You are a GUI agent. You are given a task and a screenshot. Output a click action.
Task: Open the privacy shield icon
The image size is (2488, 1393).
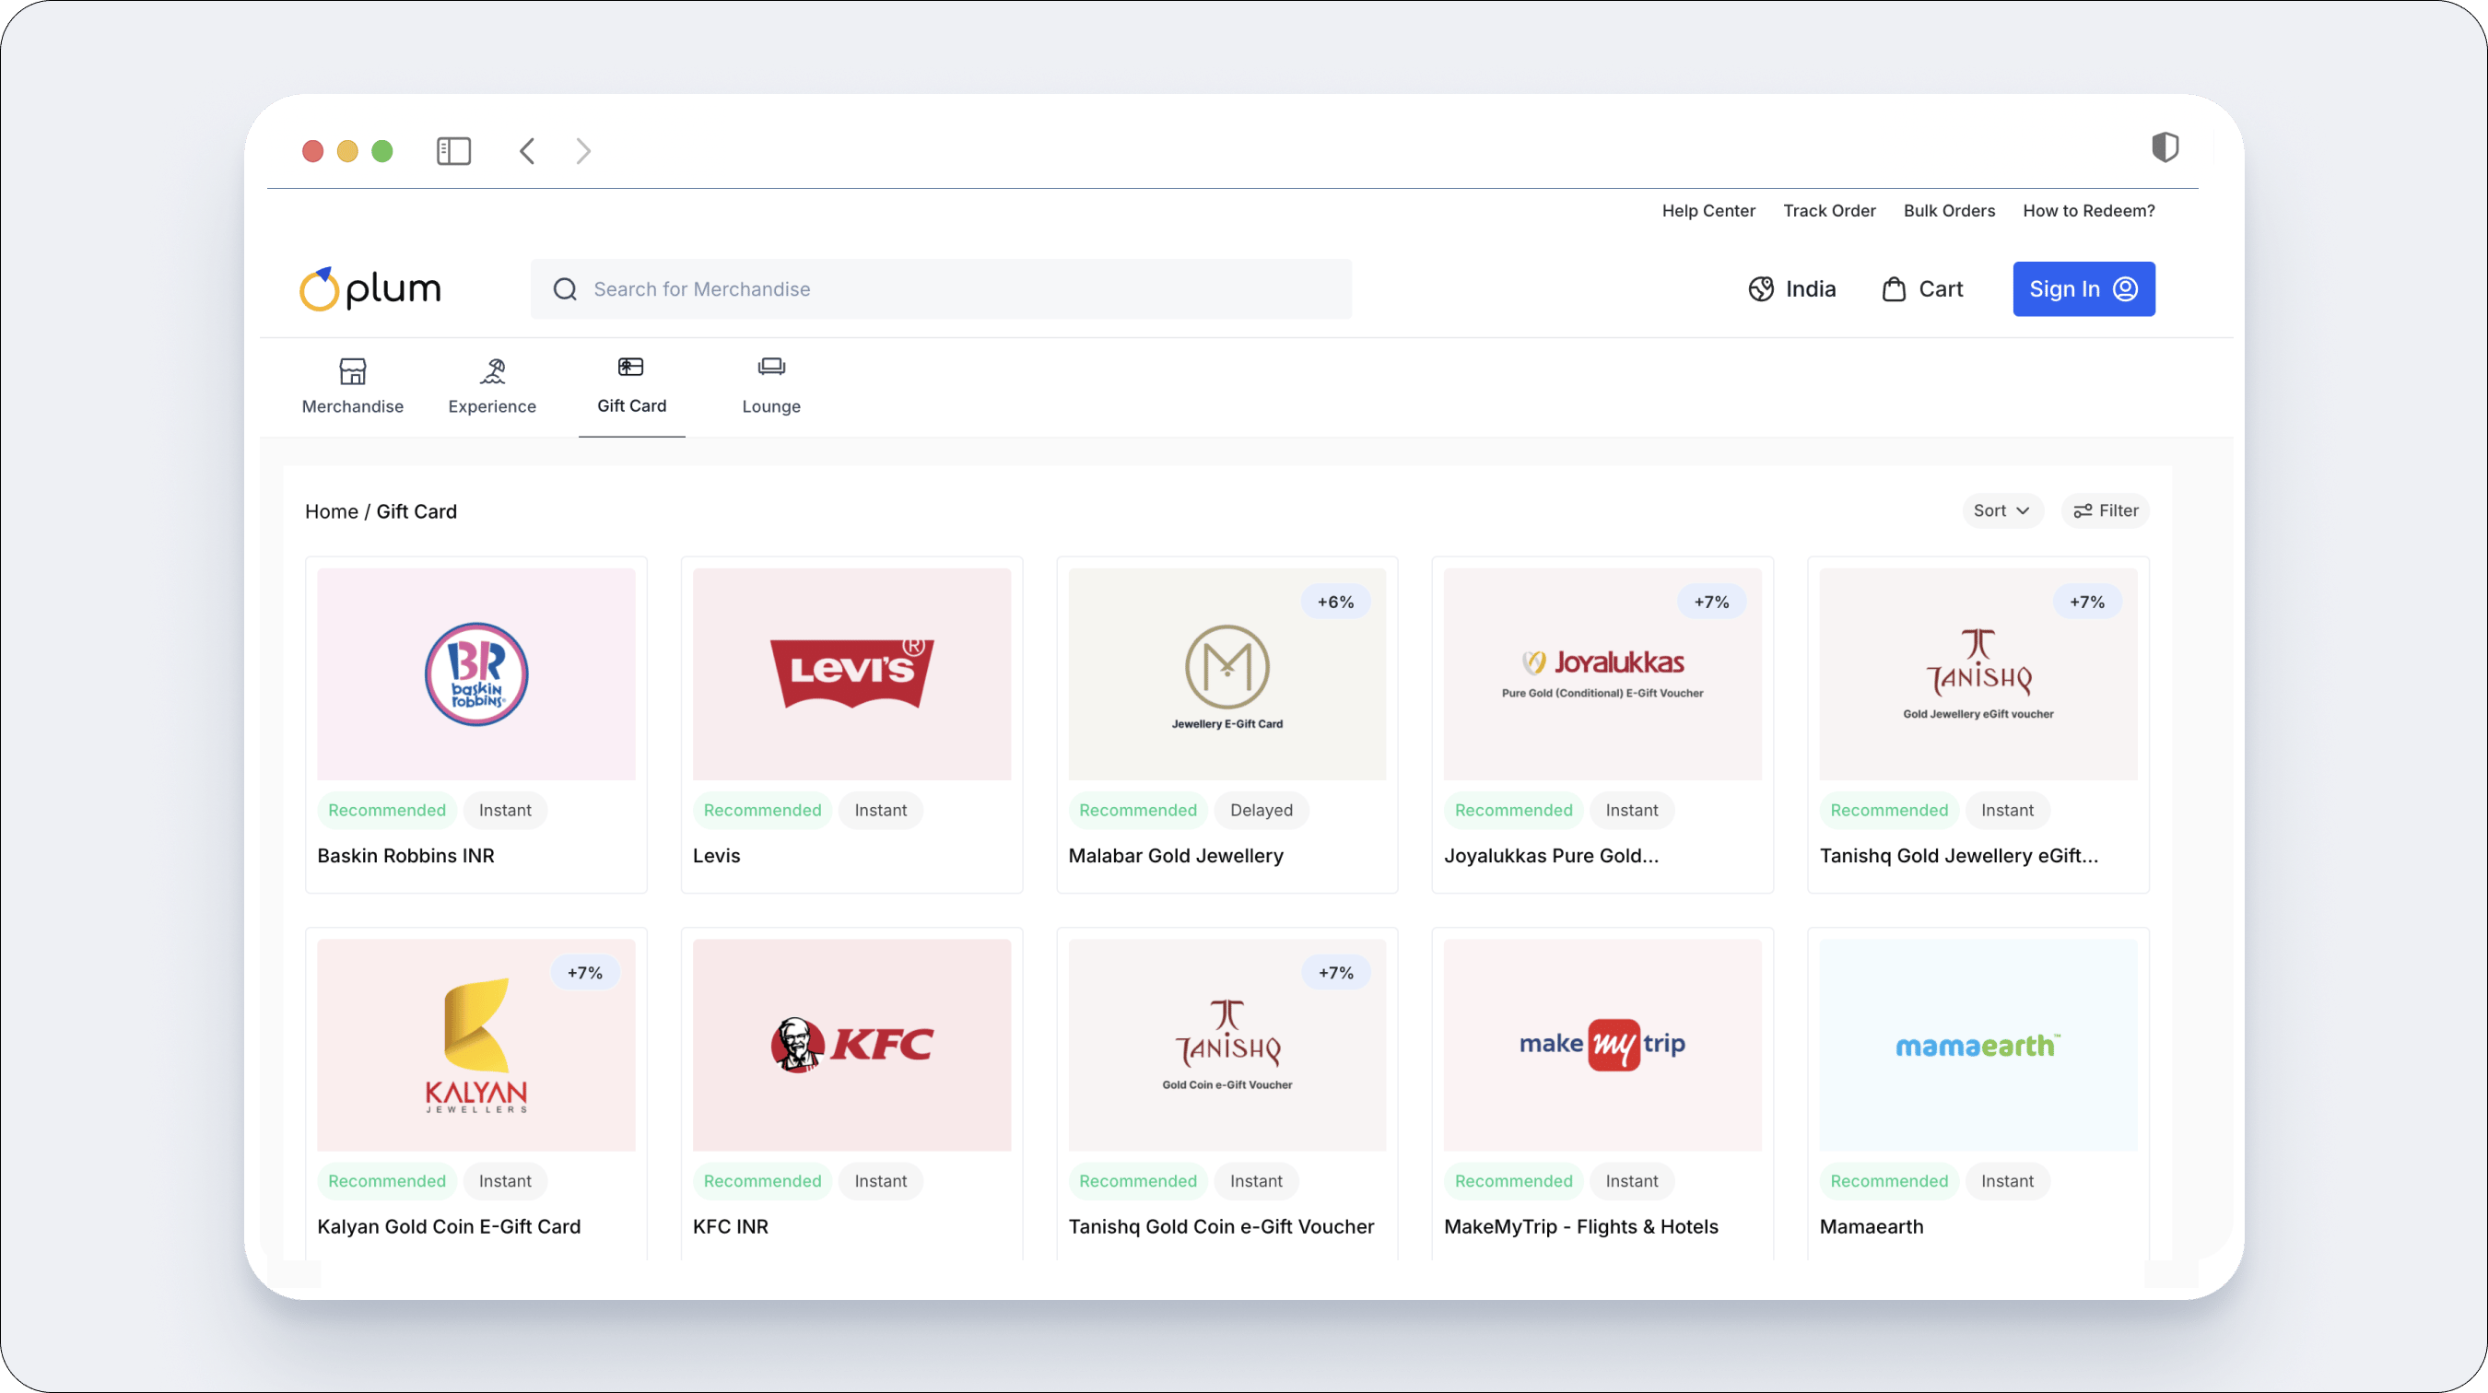point(2165,146)
